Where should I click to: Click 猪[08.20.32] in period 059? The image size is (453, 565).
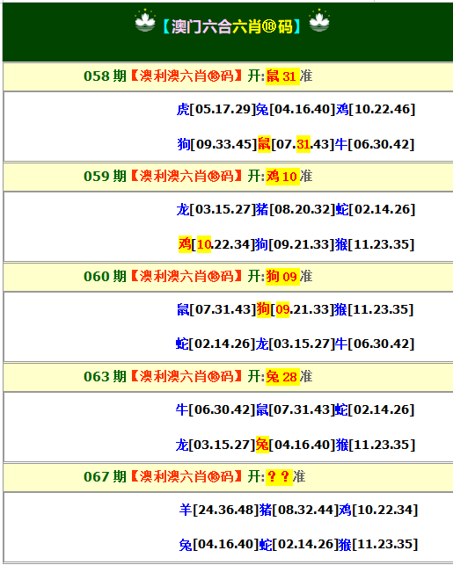296,209
